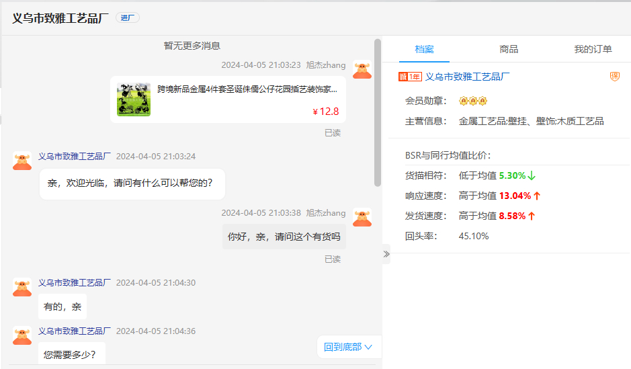
Task: Open the product thumbnail in shared card
Action: 134,99
